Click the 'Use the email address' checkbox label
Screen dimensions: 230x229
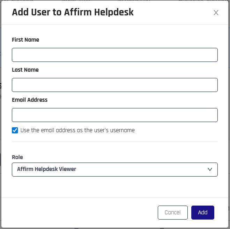77,130
